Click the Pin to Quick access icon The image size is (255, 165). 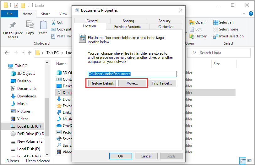(13, 25)
